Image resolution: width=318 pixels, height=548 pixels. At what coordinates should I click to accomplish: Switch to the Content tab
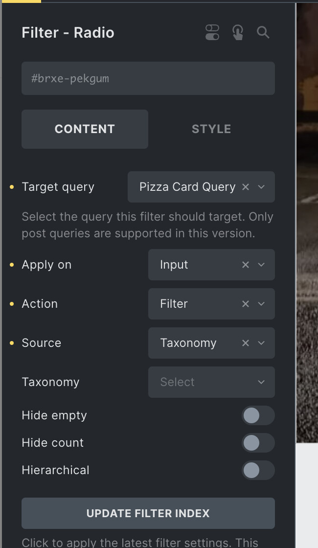85,129
